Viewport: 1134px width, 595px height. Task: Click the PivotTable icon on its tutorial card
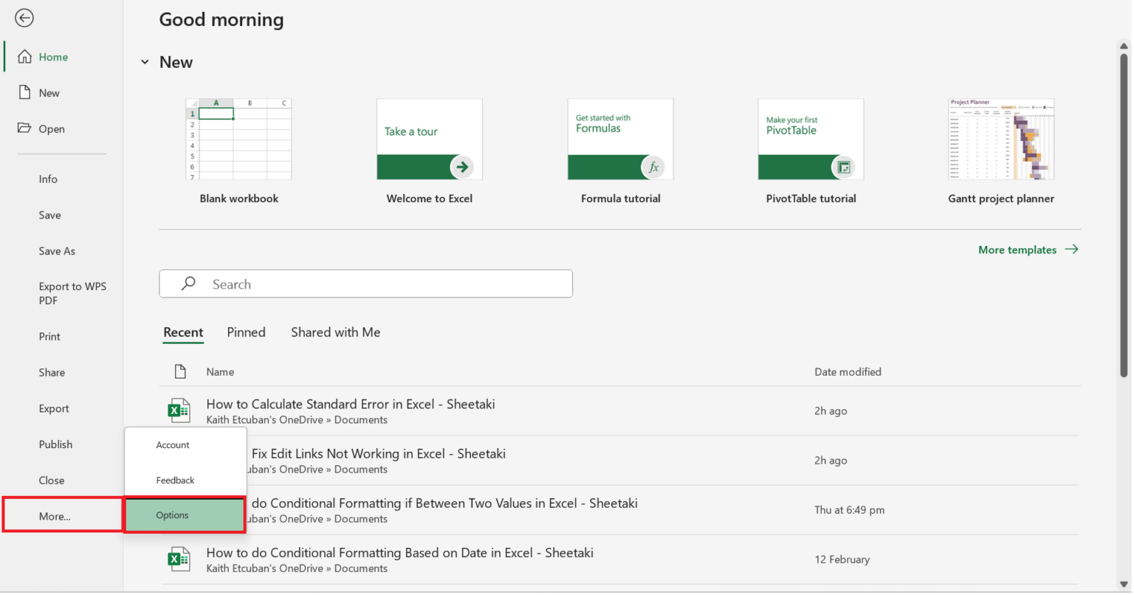(x=843, y=167)
